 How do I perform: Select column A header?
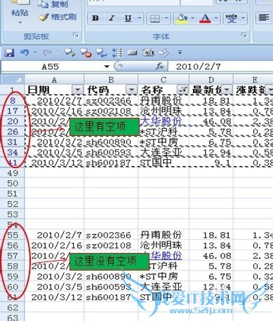[54, 80]
